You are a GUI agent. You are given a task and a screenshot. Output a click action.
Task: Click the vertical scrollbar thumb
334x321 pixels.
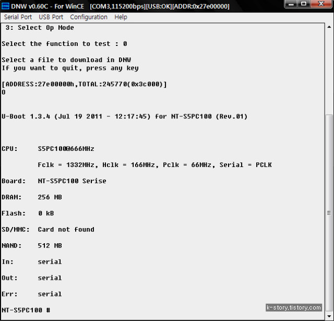tap(329, 212)
